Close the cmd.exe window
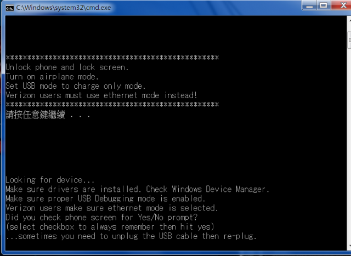This screenshot has width=351, height=256. click(341, 5)
